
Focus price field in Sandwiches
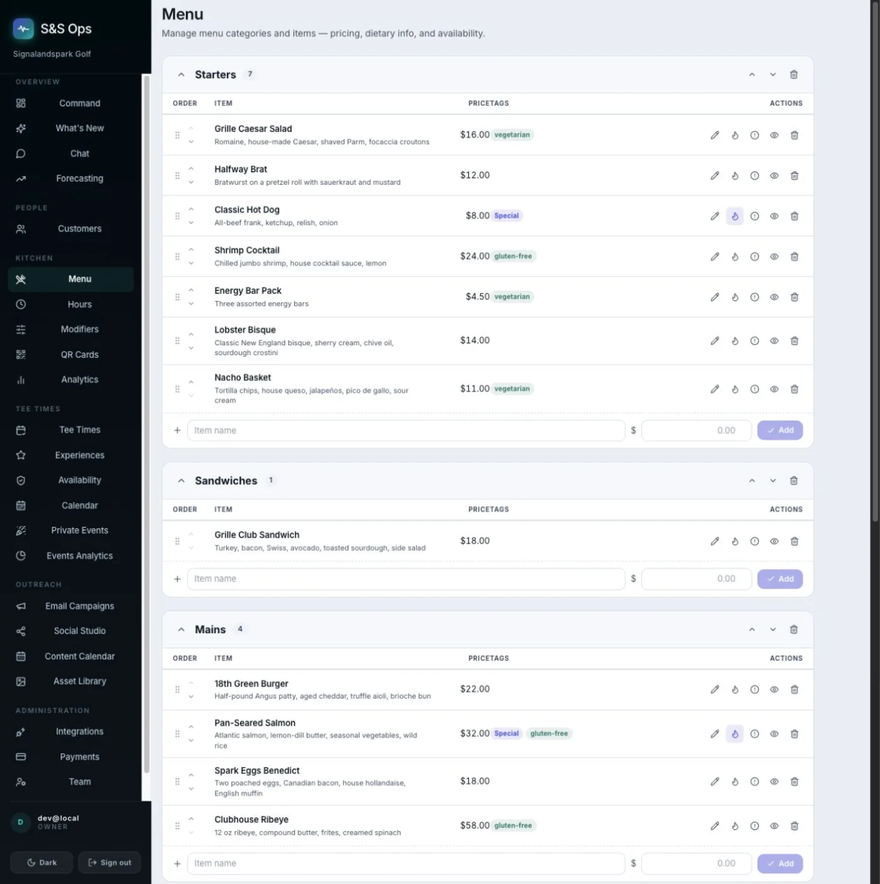[696, 579]
